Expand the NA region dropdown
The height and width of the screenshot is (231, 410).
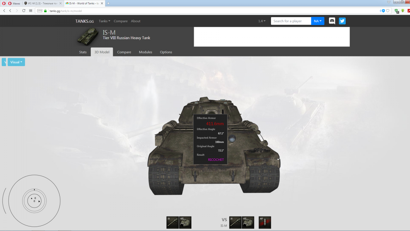[318, 21]
